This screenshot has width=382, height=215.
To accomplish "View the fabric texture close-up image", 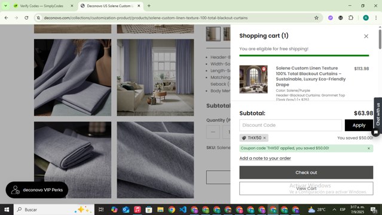I will click(x=155, y=160).
